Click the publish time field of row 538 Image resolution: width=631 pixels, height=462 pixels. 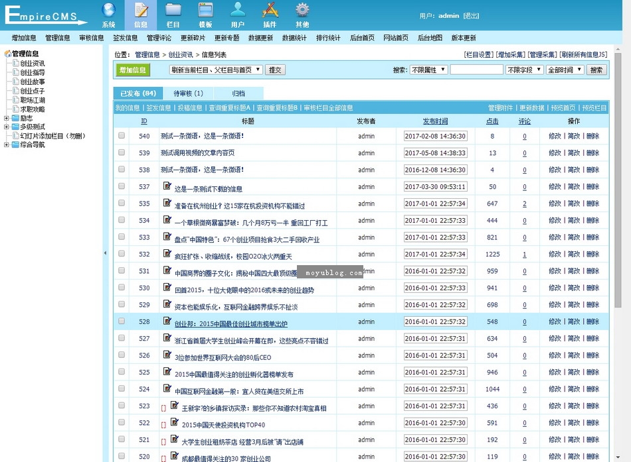(x=436, y=170)
